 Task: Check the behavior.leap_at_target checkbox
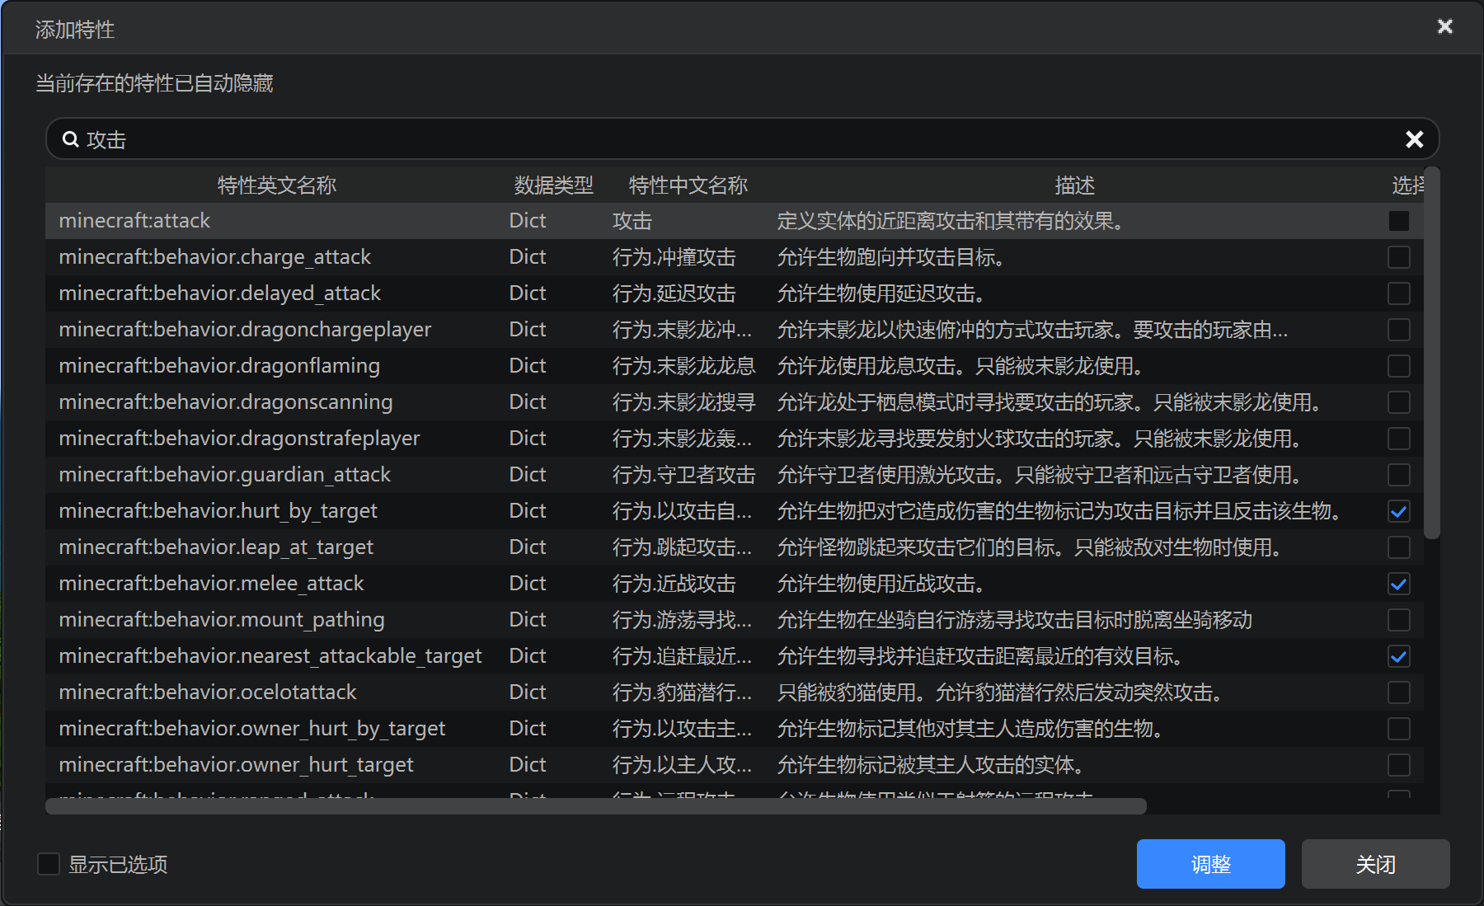click(x=1398, y=547)
